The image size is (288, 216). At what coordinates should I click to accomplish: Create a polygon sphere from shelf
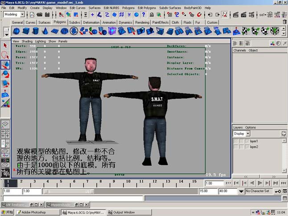(16, 31)
